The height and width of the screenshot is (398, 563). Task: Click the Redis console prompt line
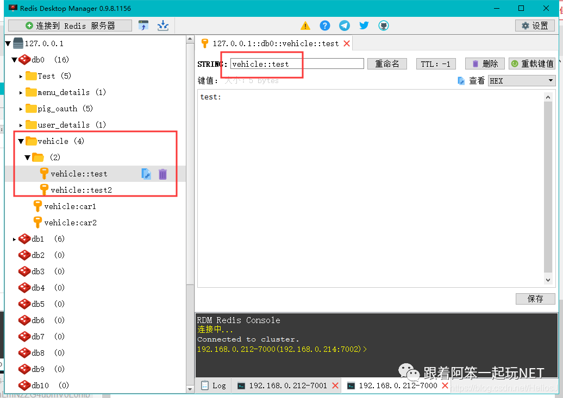click(282, 349)
